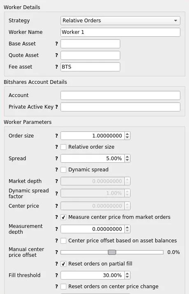Image resolution: width=189 pixels, height=294 pixels.
Task: Enable the Dynamic spread checkbox
Action: click(63, 170)
